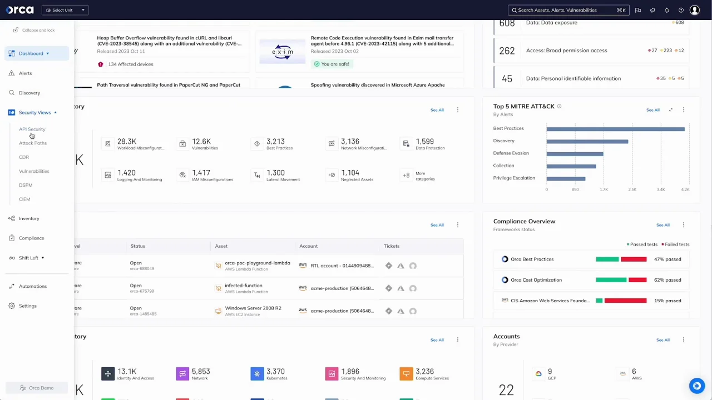Open the user profile avatar

tap(694, 10)
